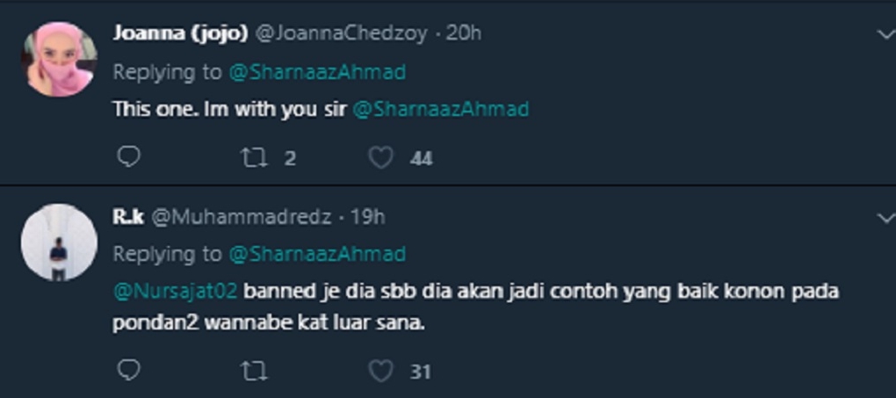Reply to R.k's tweet
Screen dimensions: 896x398
point(128,371)
